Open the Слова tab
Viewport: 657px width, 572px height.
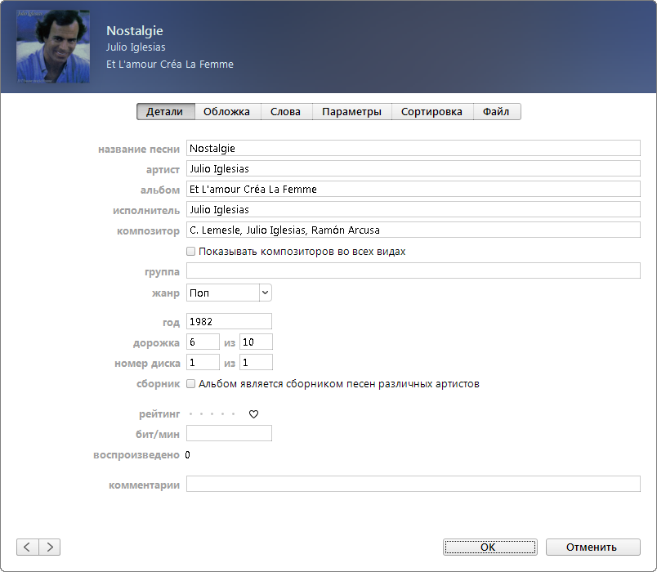pos(285,112)
